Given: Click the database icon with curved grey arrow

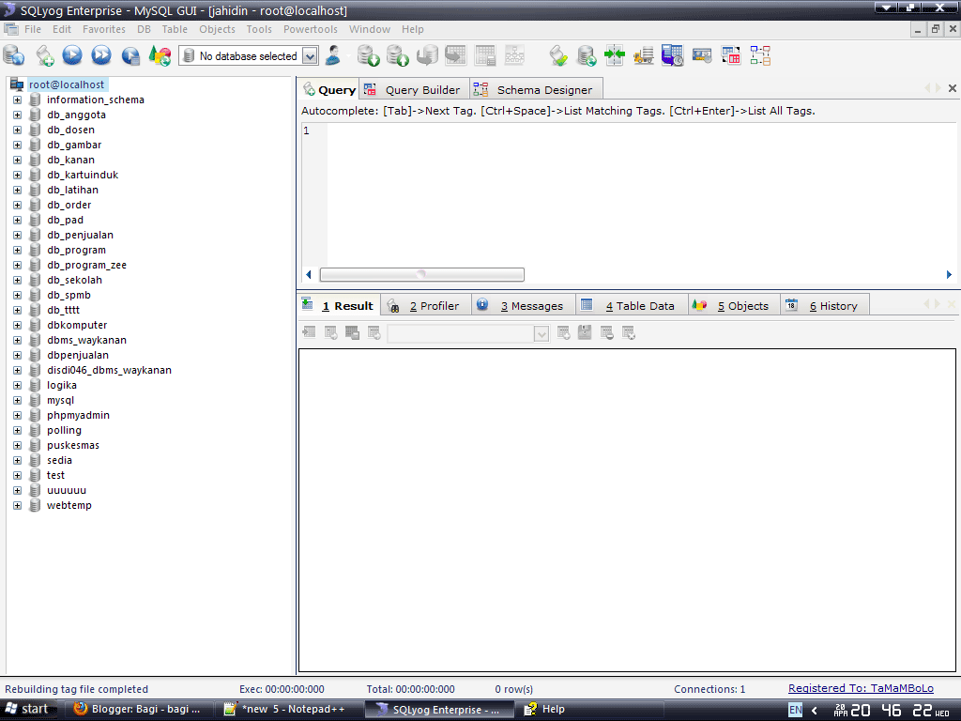Looking at the screenshot, I should tap(427, 55).
